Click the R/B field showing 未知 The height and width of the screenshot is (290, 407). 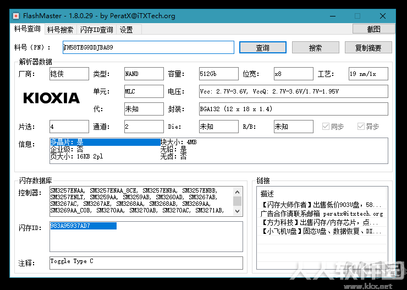(x=293, y=127)
